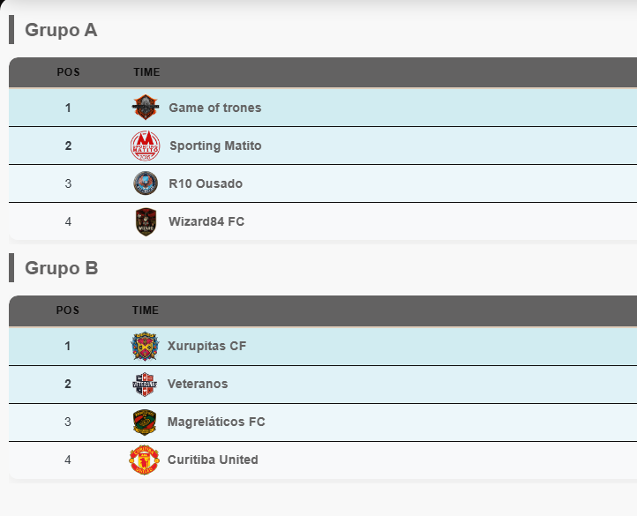
Task: Open the Sporting Matito team name
Action: click(x=215, y=146)
